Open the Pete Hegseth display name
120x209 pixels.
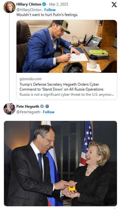pos(28,106)
